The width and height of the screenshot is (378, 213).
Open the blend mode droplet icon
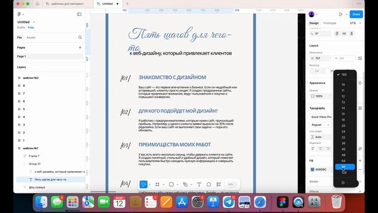(x=360, y=83)
